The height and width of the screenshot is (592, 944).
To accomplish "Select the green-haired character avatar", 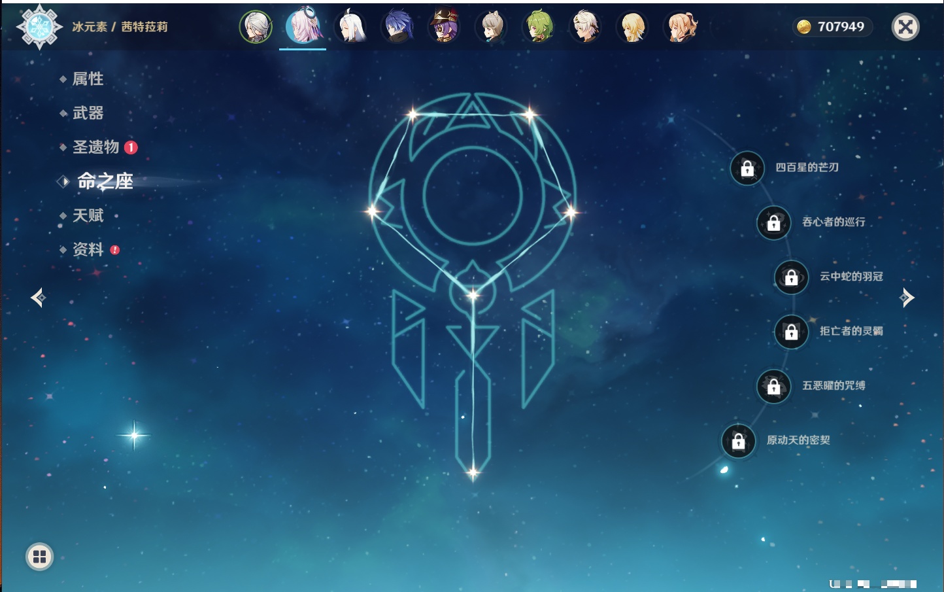I will click(x=539, y=27).
